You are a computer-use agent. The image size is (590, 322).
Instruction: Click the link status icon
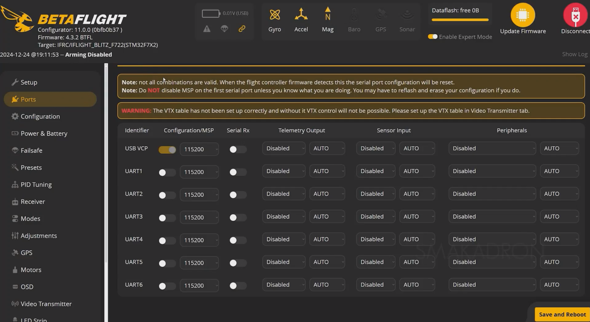[242, 29]
